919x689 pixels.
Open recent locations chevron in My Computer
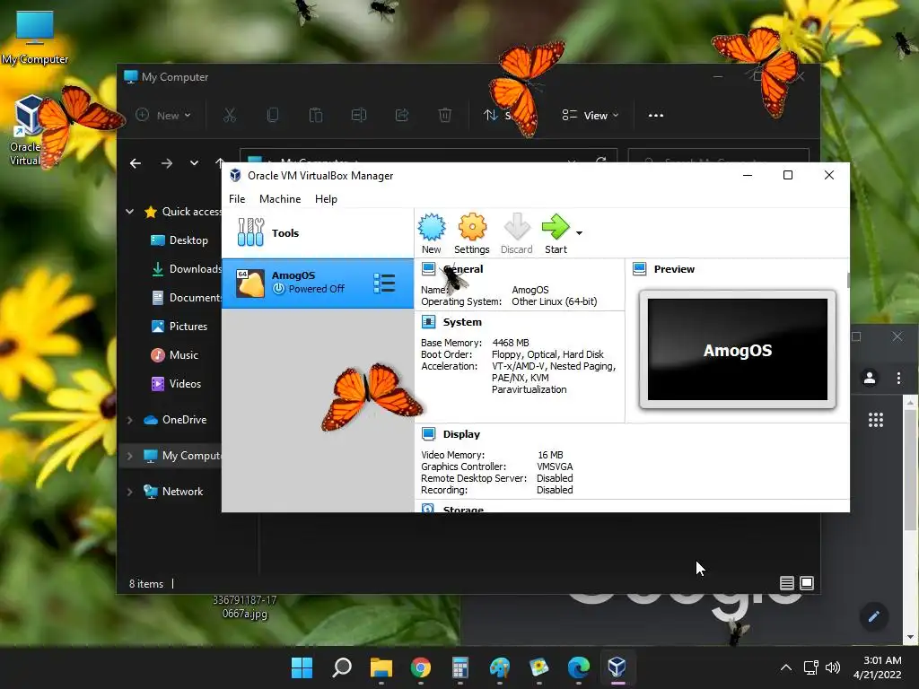tap(194, 163)
